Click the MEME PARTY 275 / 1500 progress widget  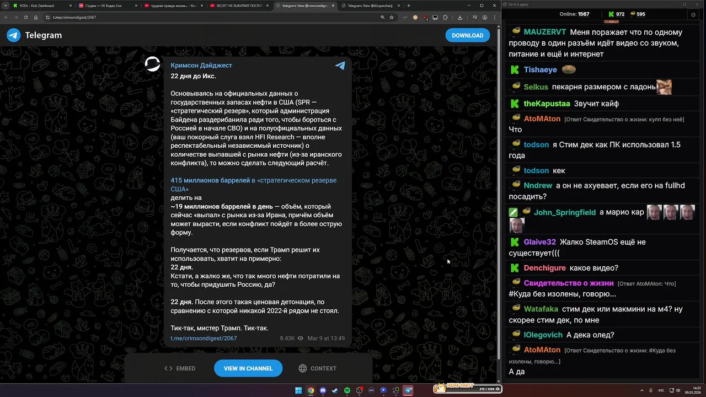point(467,388)
